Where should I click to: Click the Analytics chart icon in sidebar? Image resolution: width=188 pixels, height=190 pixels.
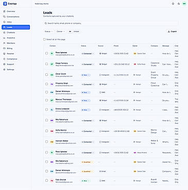pyautogui.click(x=4, y=38)
